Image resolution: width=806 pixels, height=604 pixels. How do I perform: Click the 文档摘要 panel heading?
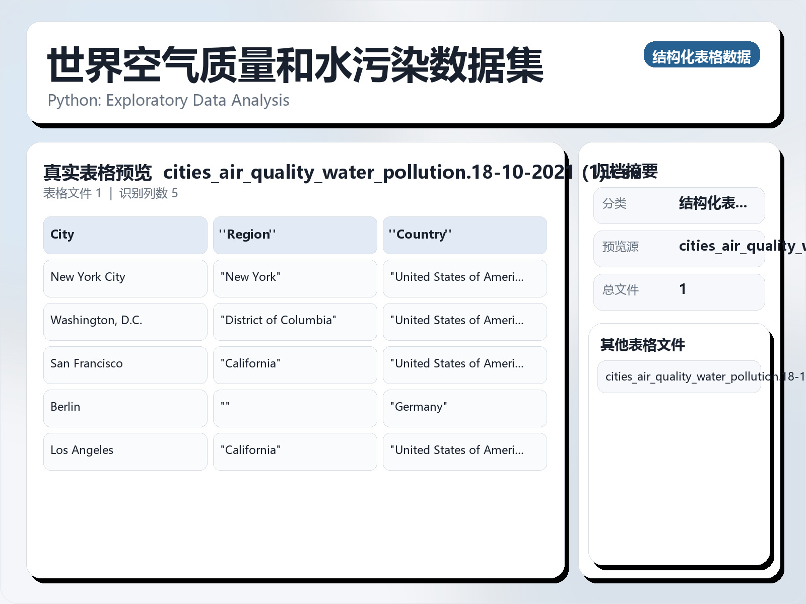(627, 171)
